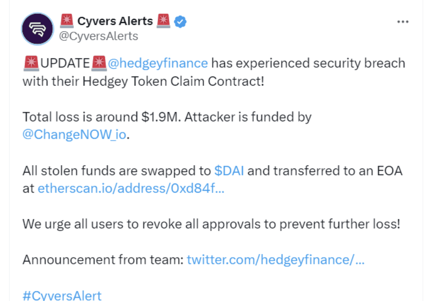
Task: Visit the @hedgeyfinance mention
Action: tap(158, 63)
